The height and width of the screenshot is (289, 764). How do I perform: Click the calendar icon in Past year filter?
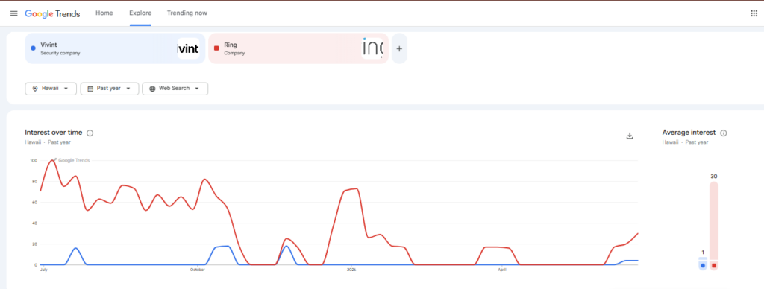(x=90, y=89)
